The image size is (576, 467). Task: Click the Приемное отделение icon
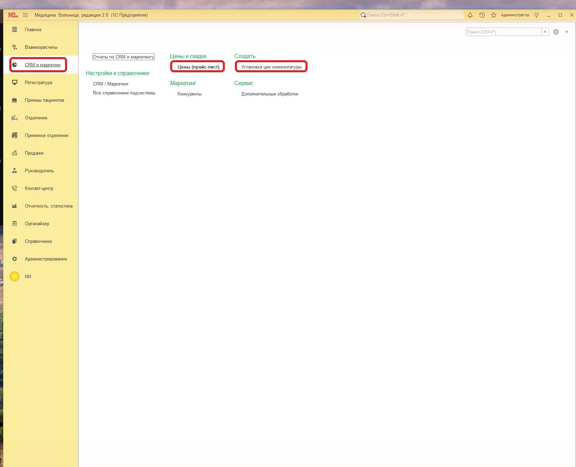[15, 135]
